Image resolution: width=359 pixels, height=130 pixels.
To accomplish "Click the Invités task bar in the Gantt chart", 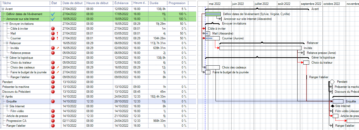I will 260,48.
